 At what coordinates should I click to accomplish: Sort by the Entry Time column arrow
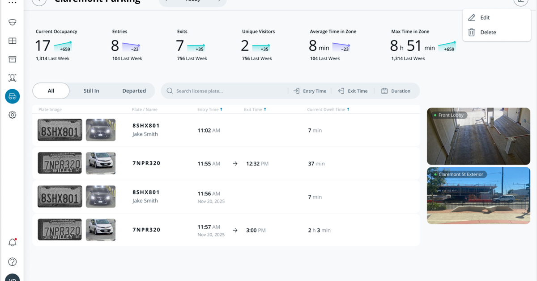point(221,109)
